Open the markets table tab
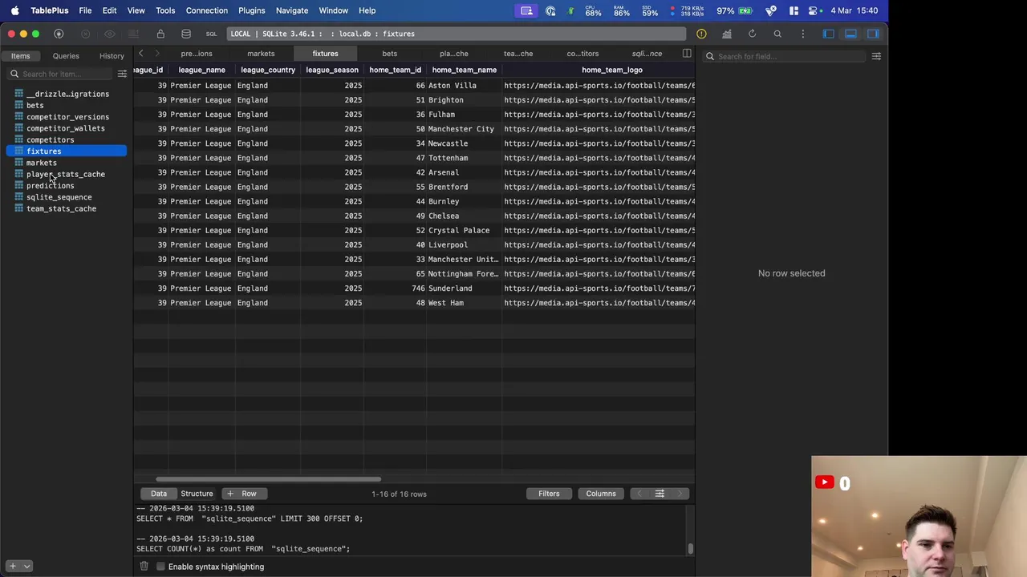The width and height of the screenshot is (1027, 577). [x=261, y=54]
